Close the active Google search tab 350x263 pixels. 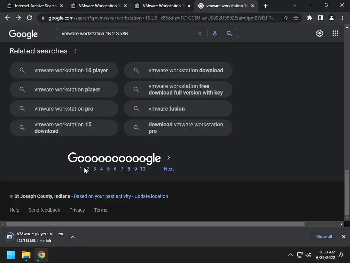[x=253, y=6]
